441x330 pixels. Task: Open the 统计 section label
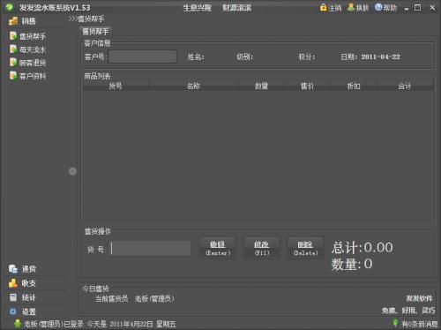click(x=28, y=297)
